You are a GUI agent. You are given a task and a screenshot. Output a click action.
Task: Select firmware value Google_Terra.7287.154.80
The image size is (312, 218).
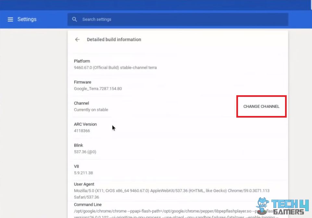click(98, 88)
